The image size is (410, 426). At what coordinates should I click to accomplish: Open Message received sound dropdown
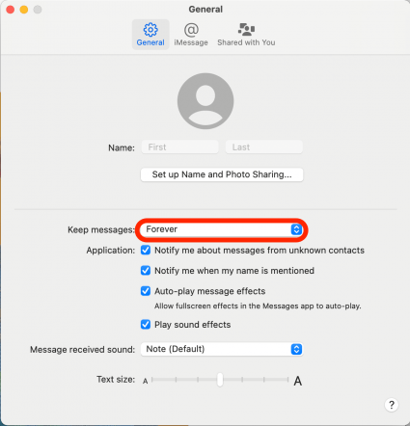click(222, 349)
